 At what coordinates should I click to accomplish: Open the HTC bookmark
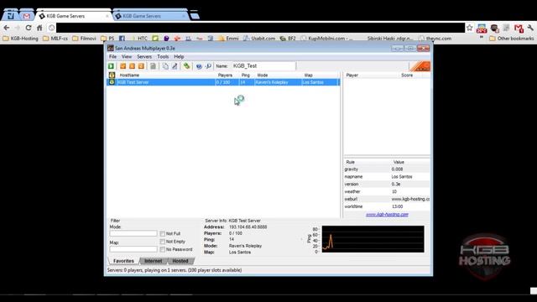pos(139,39)
